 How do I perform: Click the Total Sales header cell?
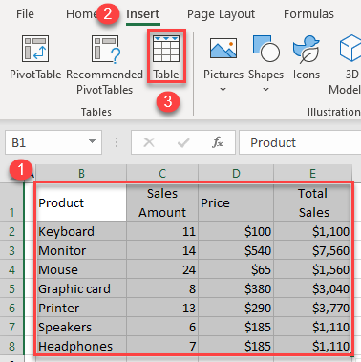tap(312, 202)
